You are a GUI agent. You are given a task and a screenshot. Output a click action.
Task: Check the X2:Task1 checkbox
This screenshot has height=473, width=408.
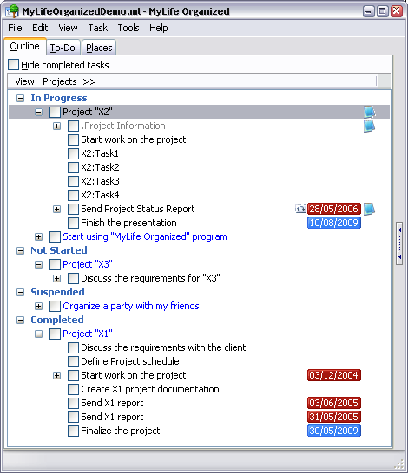(x=73, y=153)
